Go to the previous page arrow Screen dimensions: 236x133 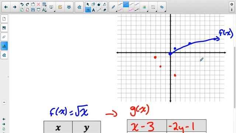(x=6, y=7)
